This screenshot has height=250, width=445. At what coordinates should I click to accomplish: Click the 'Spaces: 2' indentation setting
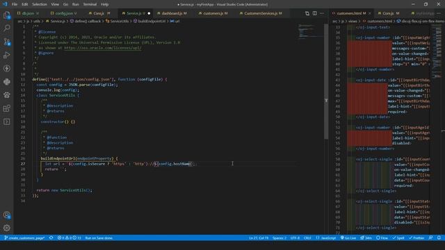[x=280, y=237]
